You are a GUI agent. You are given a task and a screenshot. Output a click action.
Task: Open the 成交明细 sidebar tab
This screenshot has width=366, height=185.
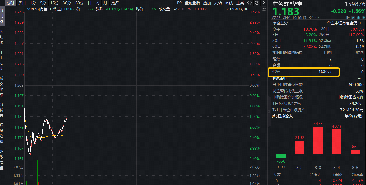click(x=2, y=86)
